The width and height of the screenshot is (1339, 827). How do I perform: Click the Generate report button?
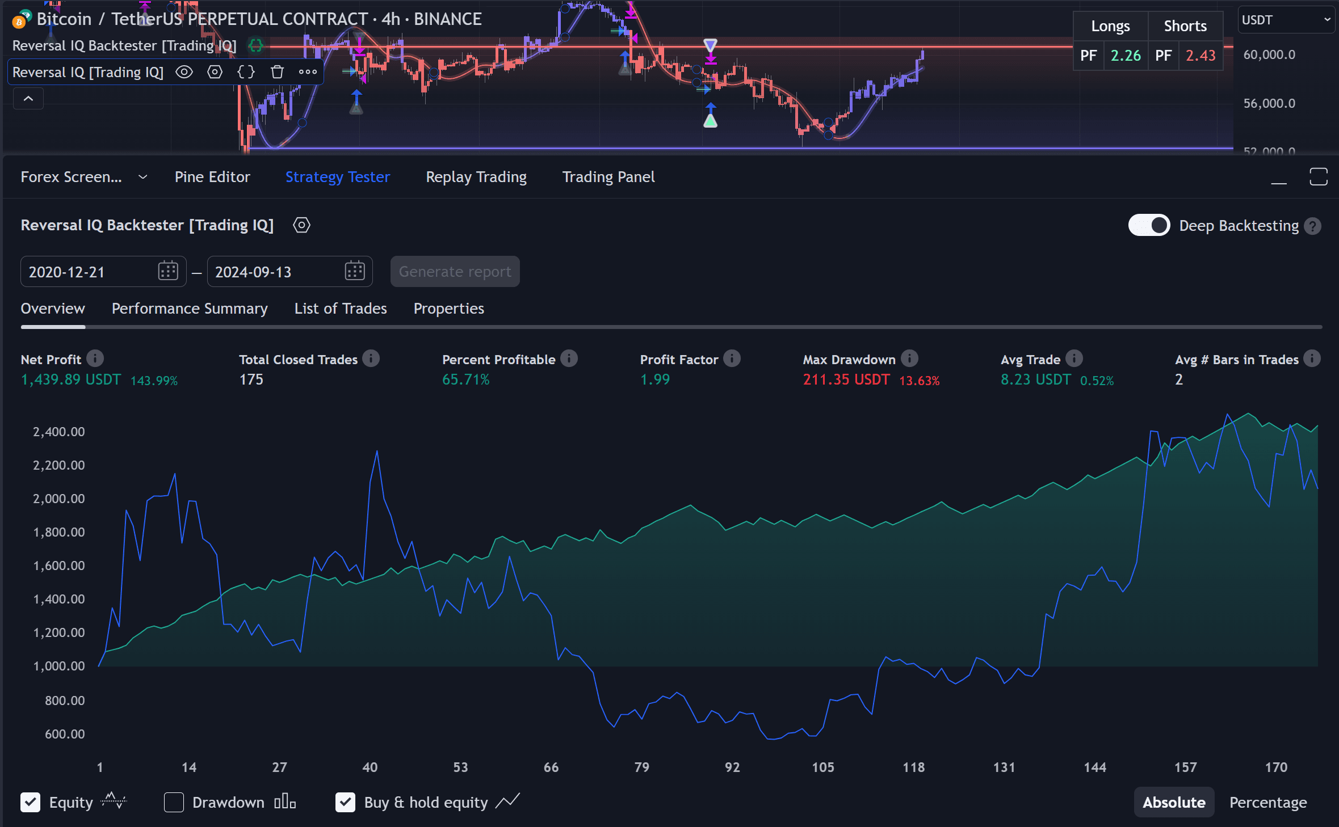455,272
